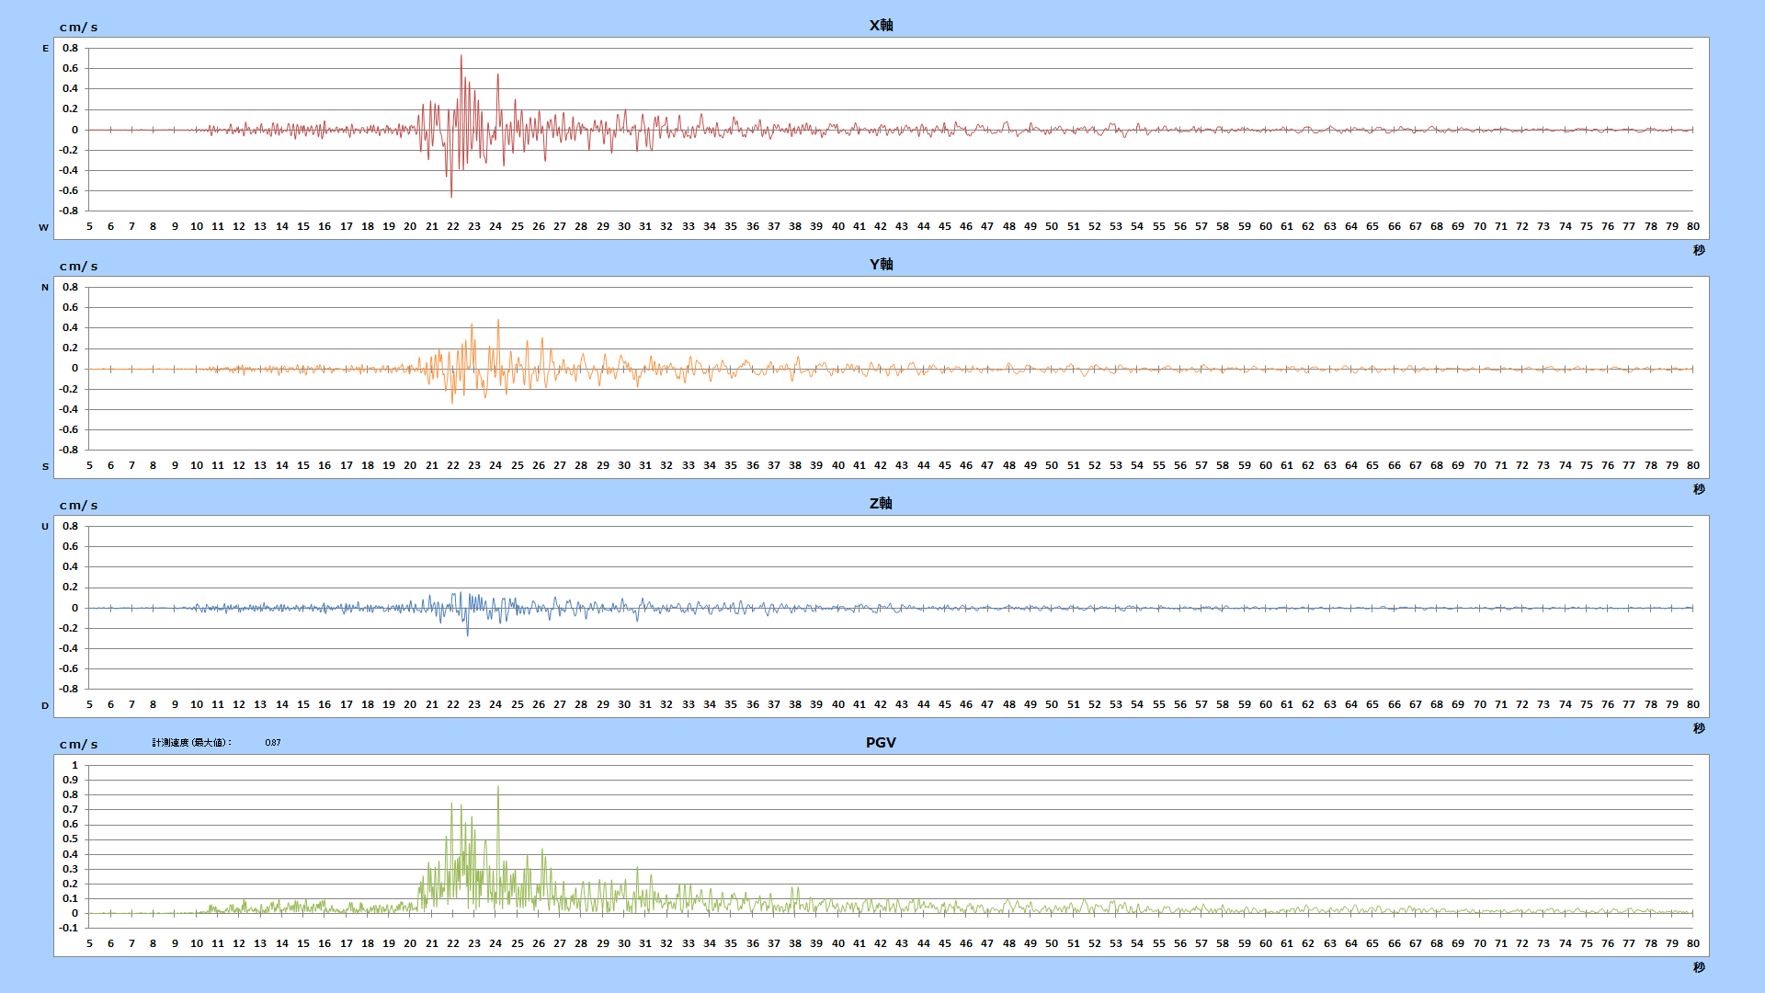Select the Y軸 chart title
The height and width of the screenshot is (993, 1765).
tap(881, 264)
